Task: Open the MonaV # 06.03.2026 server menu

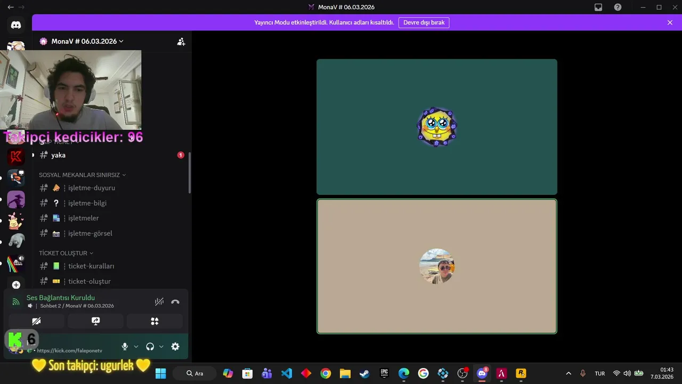Action: [x=87, y=41]
